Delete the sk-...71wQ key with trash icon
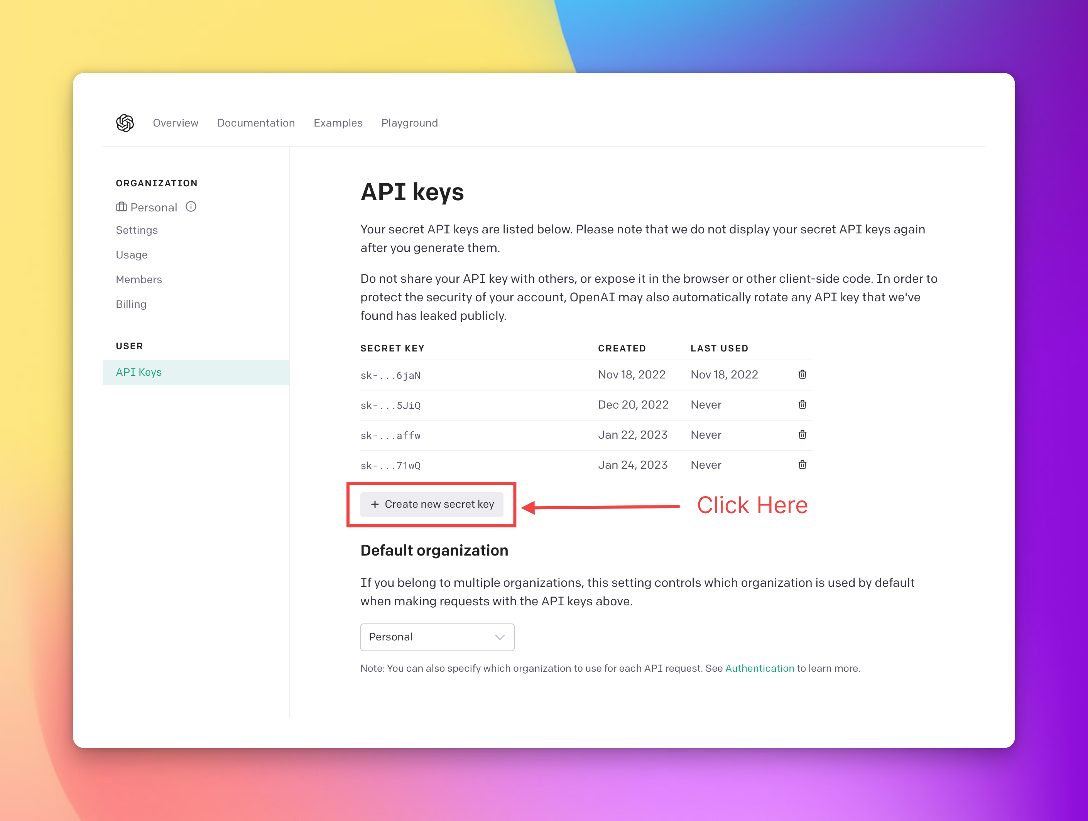This screenshot has width=1088, height=821. pos(802,465)
